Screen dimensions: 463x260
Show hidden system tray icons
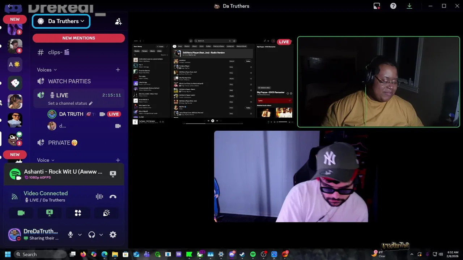tap(412, 254)
